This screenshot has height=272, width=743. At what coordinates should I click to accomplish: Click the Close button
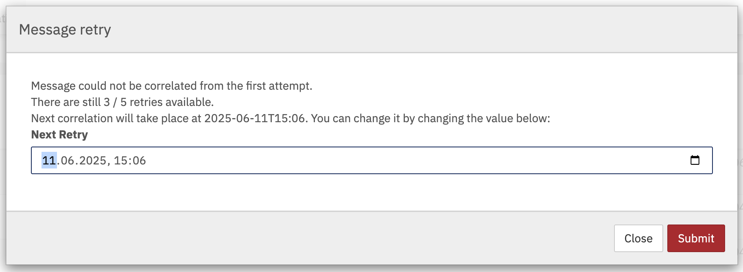pyautogui.click(x=638, y=238)
